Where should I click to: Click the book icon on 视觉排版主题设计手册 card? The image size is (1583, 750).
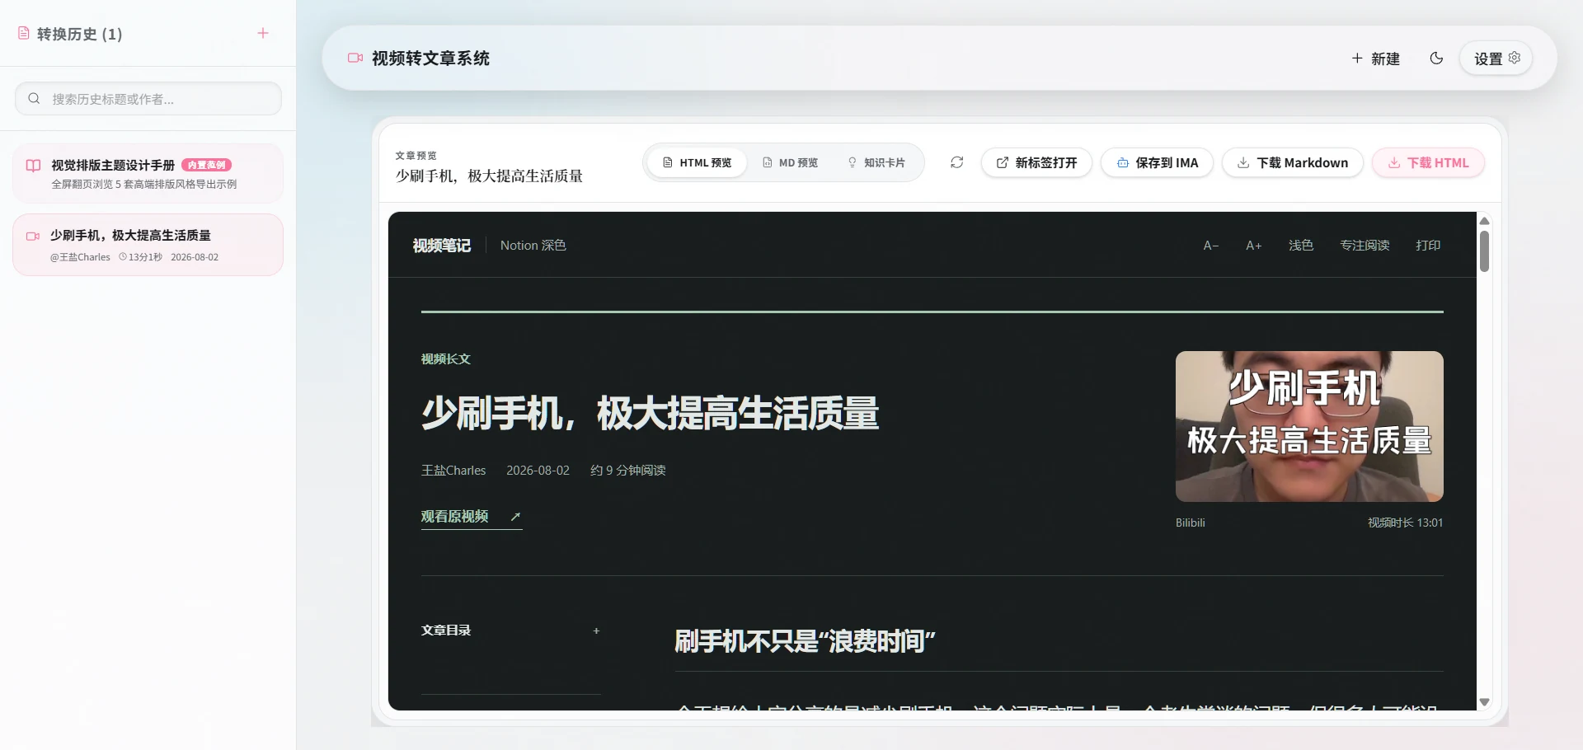[x=33, y=166]
